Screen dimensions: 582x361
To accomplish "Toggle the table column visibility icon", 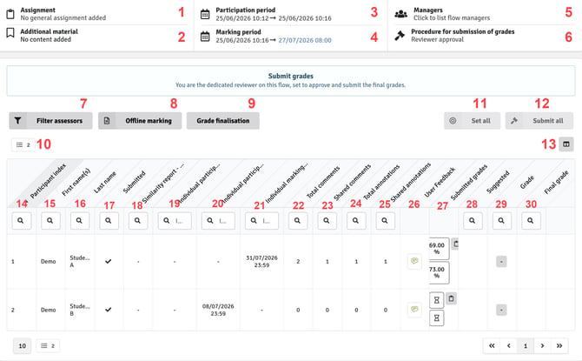I will (x=566, y=144).
